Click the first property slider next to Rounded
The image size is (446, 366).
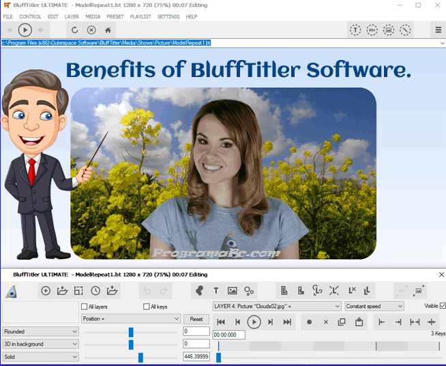130,332
